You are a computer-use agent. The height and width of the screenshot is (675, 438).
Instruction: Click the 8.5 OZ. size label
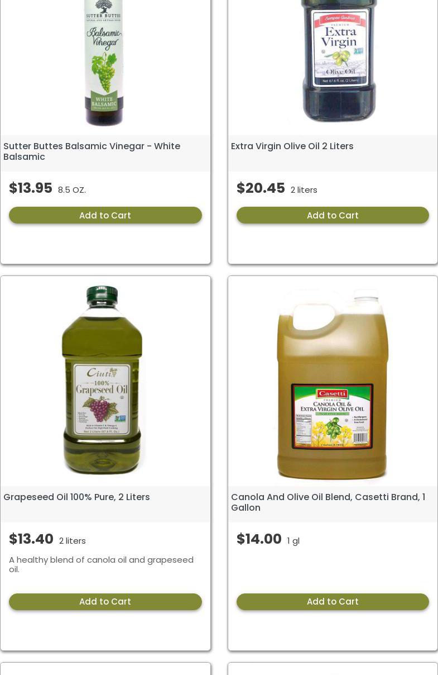pyautogui.click(x=72, y=190)
